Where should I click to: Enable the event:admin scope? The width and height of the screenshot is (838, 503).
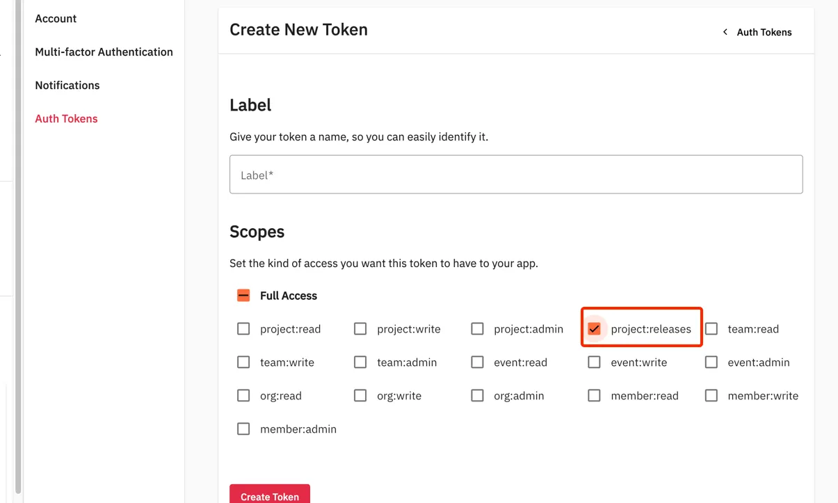click(711, 362)
